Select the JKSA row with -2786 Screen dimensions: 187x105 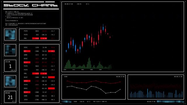[x=39, y=100]
